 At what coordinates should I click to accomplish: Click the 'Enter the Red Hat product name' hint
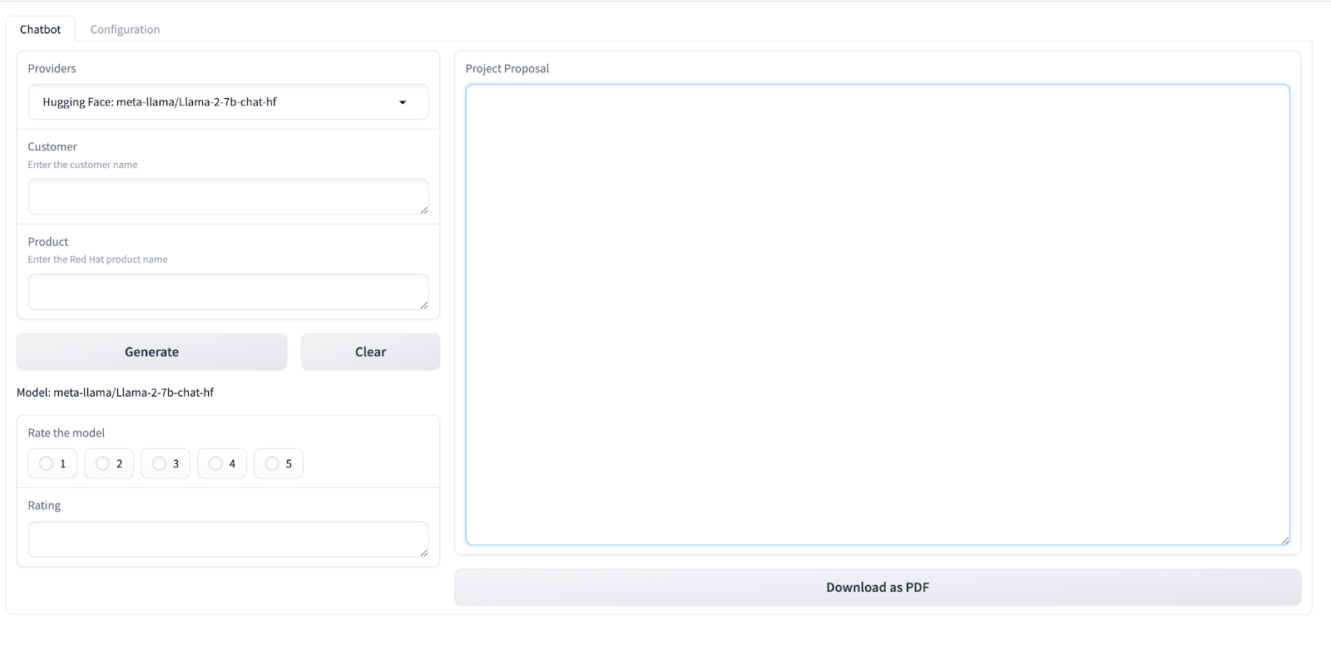[97, 259]
